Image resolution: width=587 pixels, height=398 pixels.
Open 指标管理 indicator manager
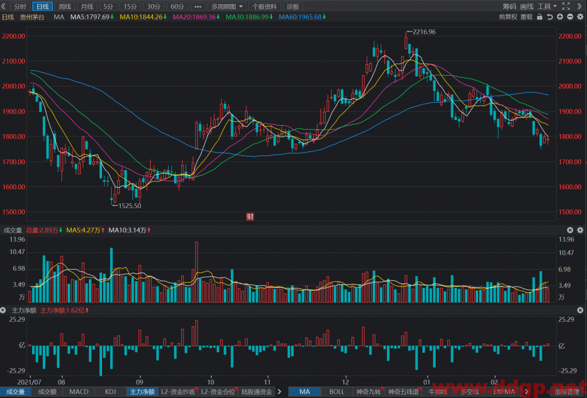tap(567, 392)
